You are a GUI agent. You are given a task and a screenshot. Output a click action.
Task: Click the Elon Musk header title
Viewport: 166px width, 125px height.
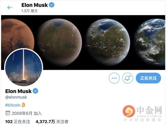35,5
